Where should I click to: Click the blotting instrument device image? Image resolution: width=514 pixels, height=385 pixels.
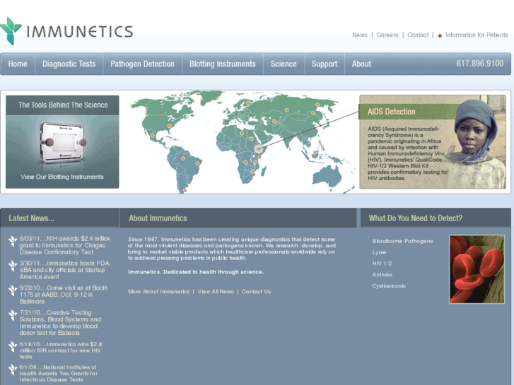[x=62, y=143]
